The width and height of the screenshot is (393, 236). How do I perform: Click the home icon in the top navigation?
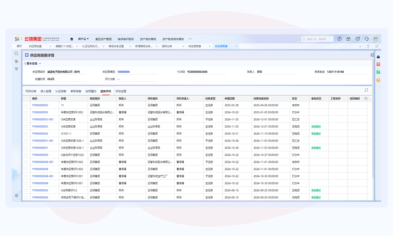72,39
